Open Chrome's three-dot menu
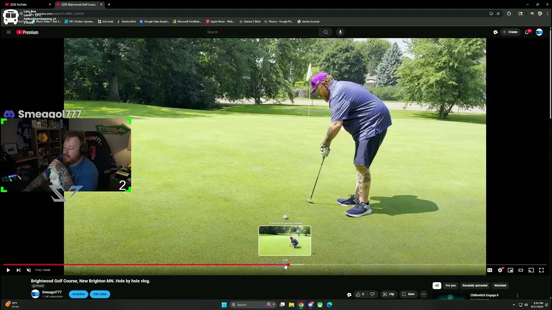The image size is (552, 310). click(547, 14)
